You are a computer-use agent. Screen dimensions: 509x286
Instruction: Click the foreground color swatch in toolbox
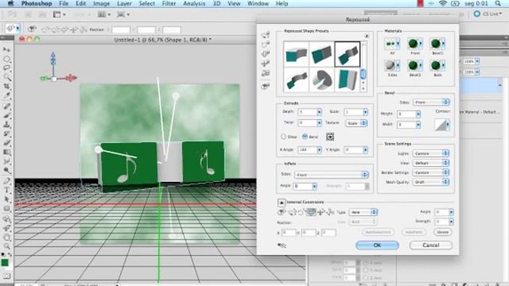click(5, 263)
